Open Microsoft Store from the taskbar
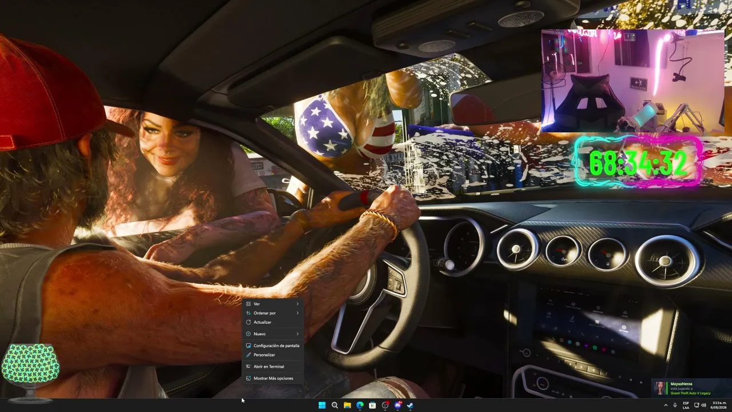 click(x=372, y=405)
